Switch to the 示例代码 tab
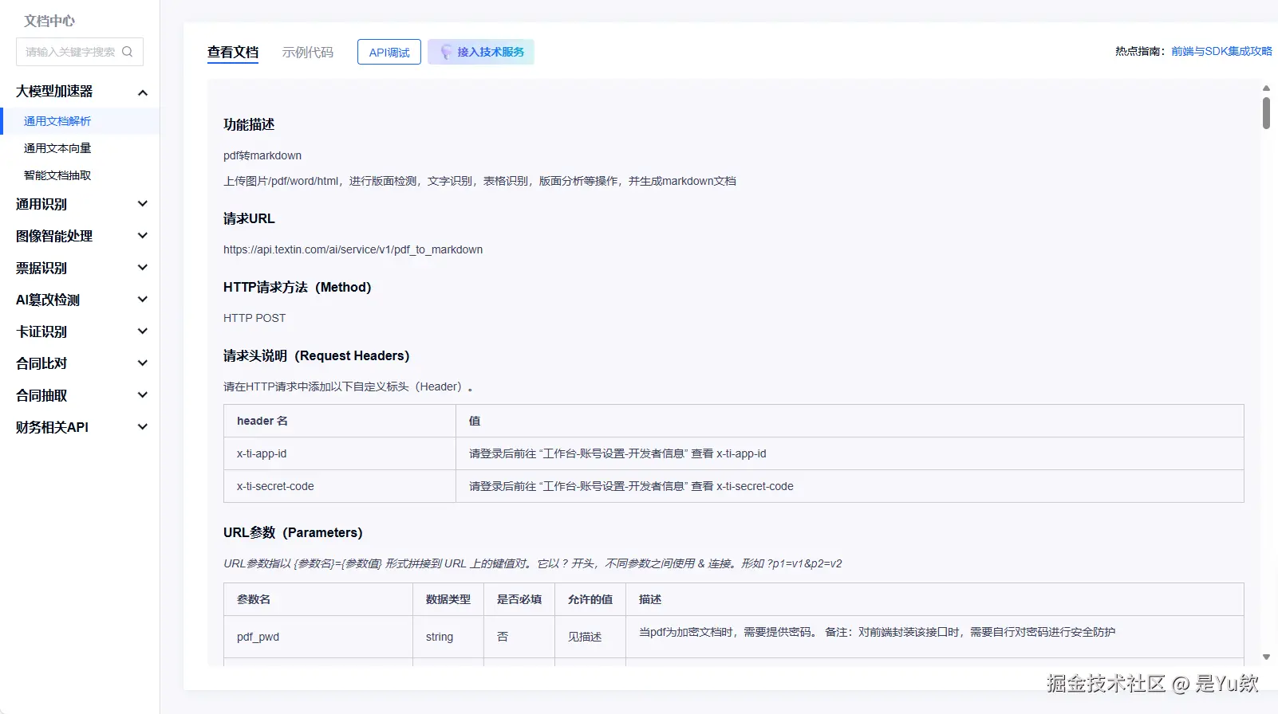Viewport: 1278px width, 714px height. click(307, 52)
